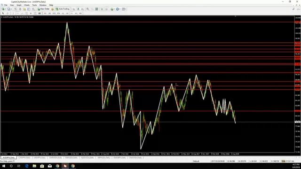The height and width of the screenshot is (169, 301).
Task: Switch to the XAUUSD Daily chart tab
Action: tap(135, 158)
